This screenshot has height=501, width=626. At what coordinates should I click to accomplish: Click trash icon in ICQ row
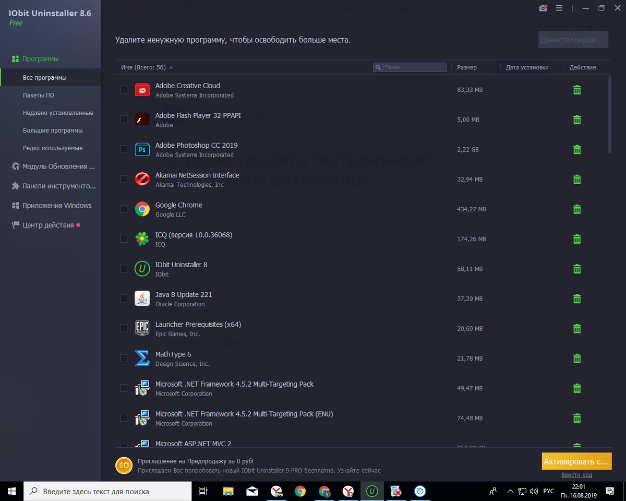pos(577,239)
